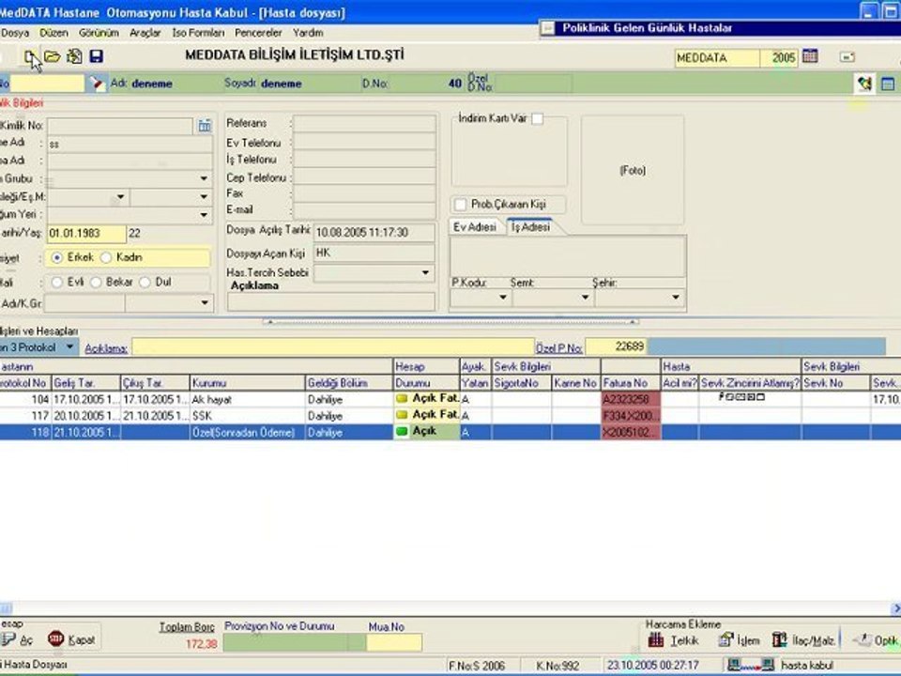This screenshot has height=676, width=901.
Task: Click the Foto placeholder box
Action: pos(633,170)
